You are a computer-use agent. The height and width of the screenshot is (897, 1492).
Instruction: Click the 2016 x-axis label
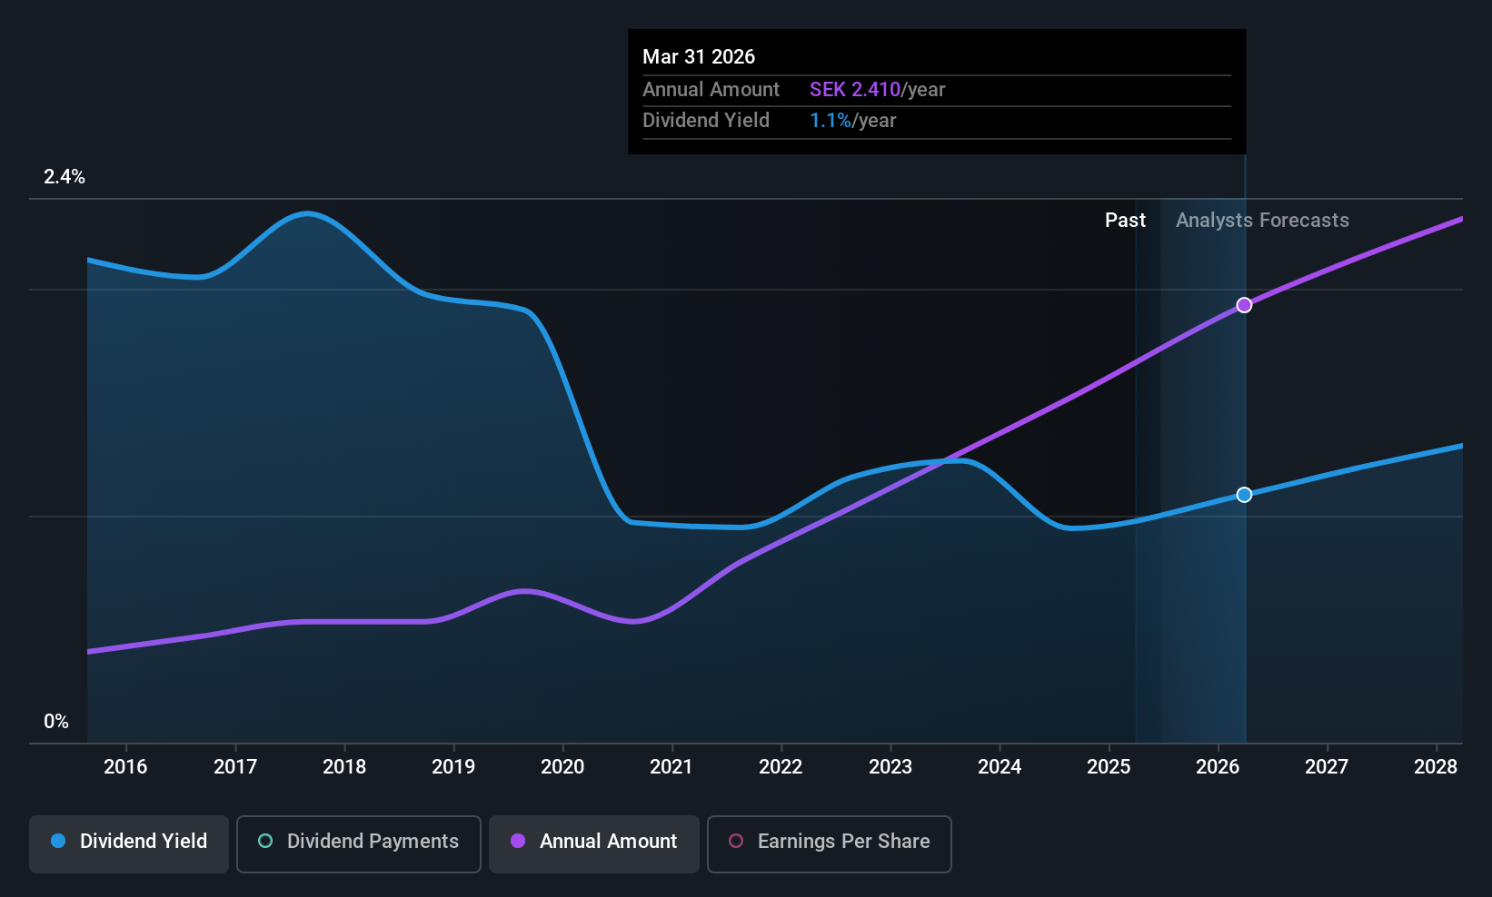pos(125,766)
